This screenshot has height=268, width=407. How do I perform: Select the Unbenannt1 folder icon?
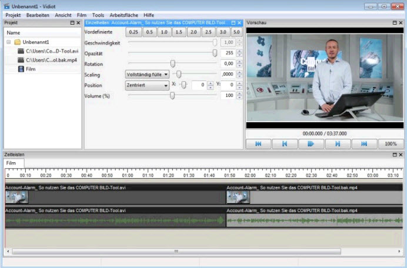(x=18, y=42)
